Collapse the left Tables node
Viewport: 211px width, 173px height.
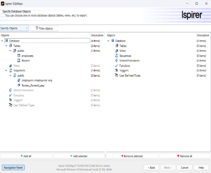click(x=6, y=46)
